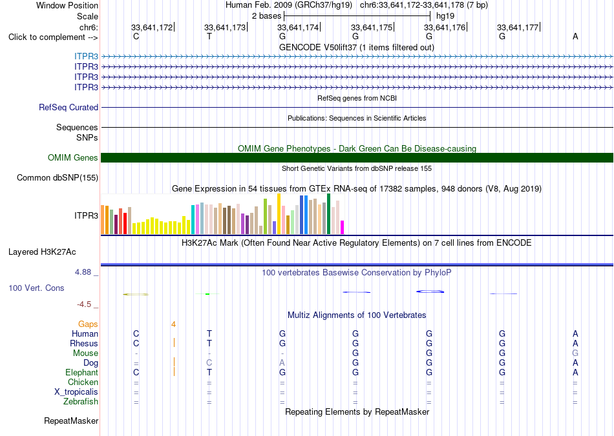Screen dimensions: 614x436
Task: Open the OMIM Genes track label
Action: (72, 157)
